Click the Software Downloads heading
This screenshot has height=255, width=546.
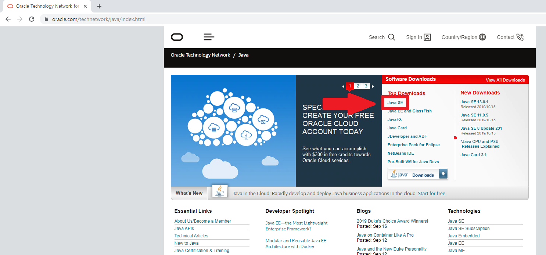[410, 79]
